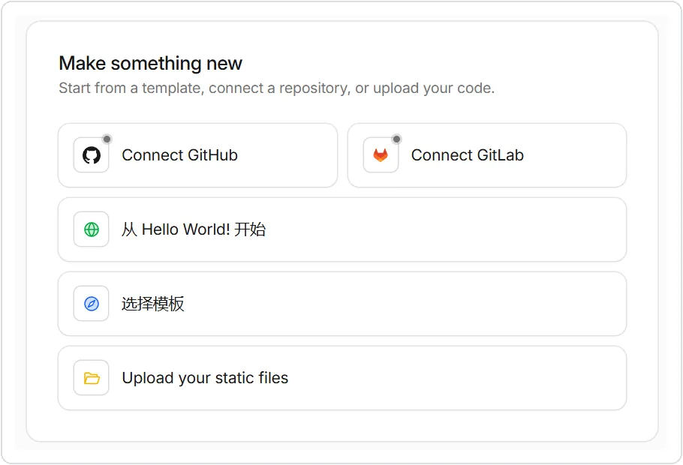
Task: Click the status dot on GitLab icon
Action: 396,139
